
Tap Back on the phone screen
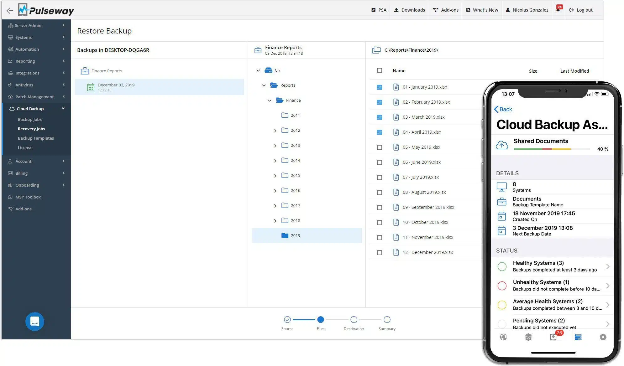[503, 109]
